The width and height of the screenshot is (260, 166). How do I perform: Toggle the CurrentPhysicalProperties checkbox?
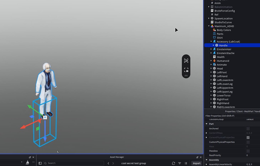click(248, 137)
